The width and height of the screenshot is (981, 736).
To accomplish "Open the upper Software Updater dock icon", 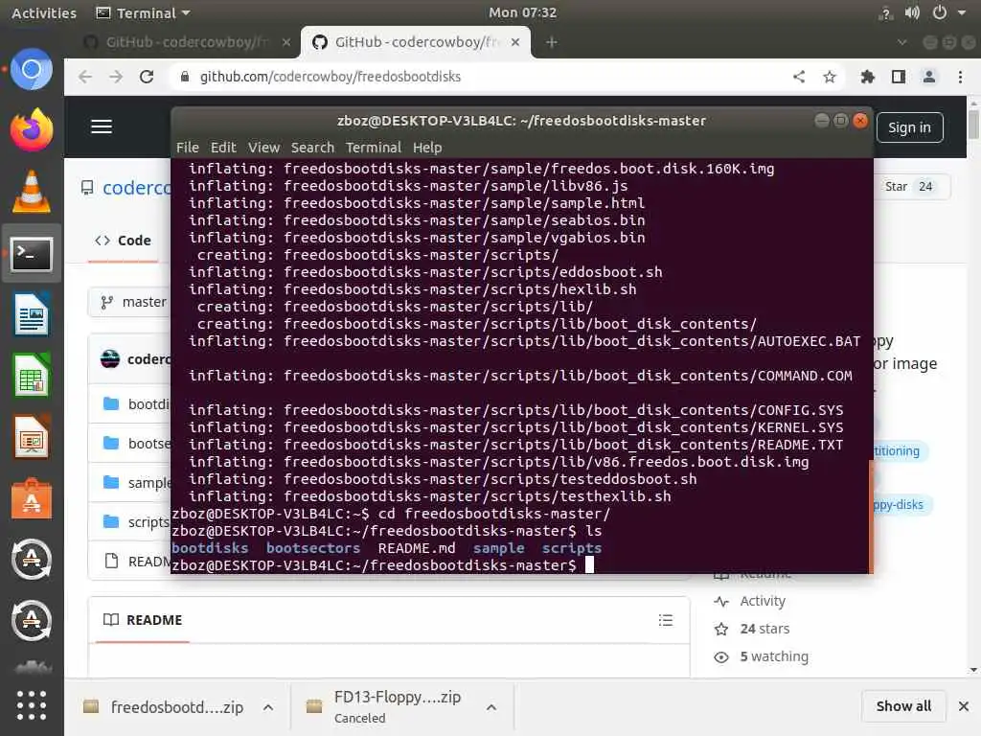I will (32, 559).
